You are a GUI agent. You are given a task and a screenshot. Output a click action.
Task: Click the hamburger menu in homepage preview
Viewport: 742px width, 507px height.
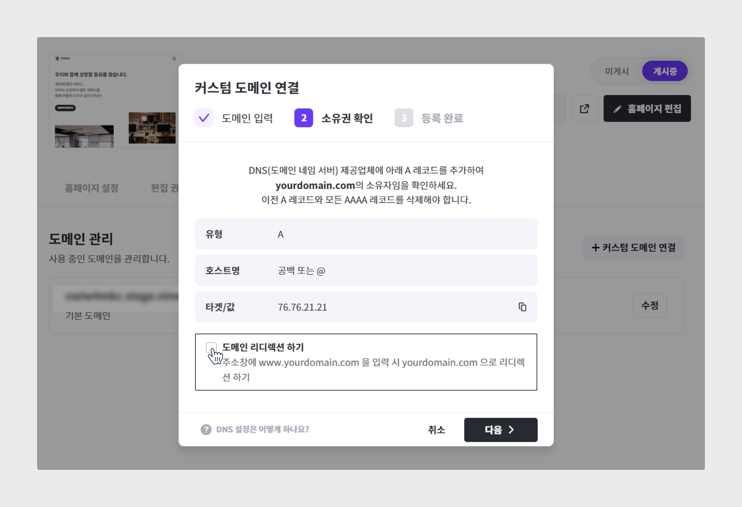pyautogui.click(x=174, y=59)
